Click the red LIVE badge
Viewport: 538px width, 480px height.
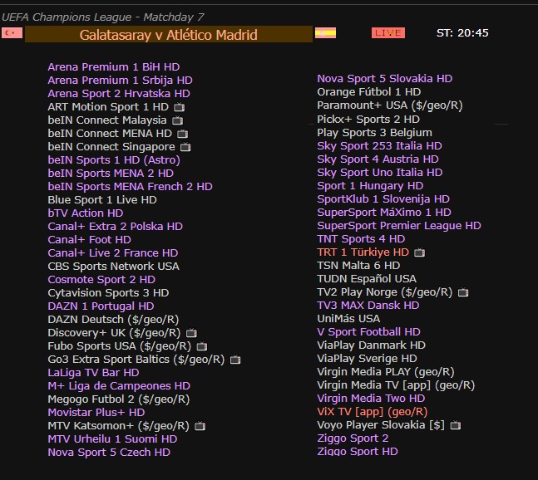click(x=388, y=33)
